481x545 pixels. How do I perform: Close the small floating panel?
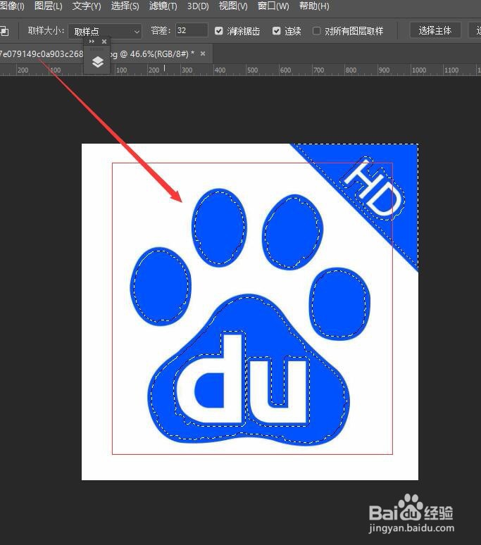point(104,42)
